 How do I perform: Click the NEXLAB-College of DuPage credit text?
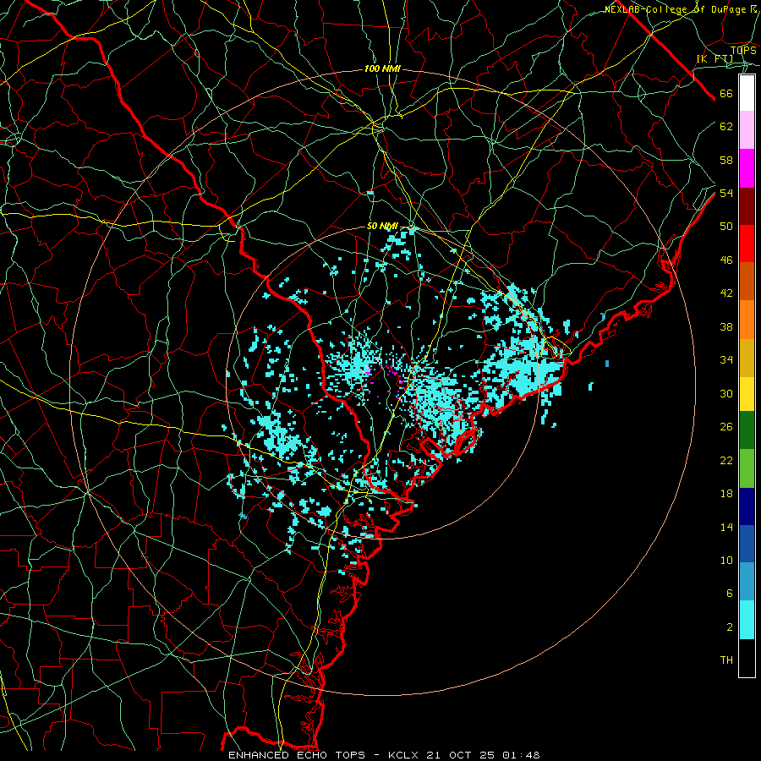tap(680, 9)
